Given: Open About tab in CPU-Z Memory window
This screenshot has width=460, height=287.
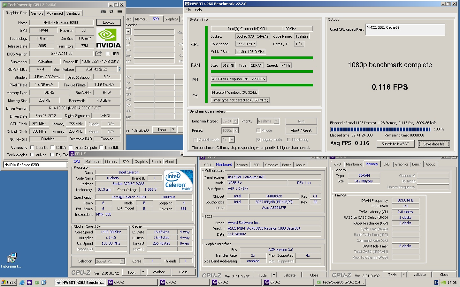Looking at the screenshot, I should click(430, 164).
